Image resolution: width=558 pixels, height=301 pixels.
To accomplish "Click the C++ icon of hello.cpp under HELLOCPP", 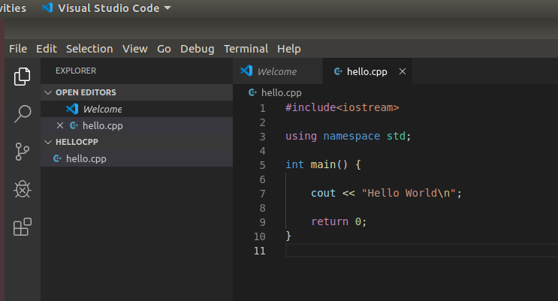I will (x=57, y=158).
